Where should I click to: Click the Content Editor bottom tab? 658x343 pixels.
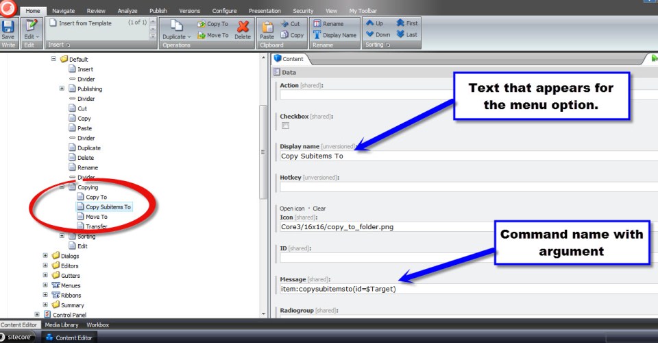19,325
